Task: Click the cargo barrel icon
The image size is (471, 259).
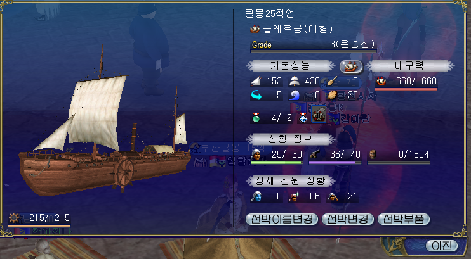Action: pyautogui.click(x=373, y=155)
